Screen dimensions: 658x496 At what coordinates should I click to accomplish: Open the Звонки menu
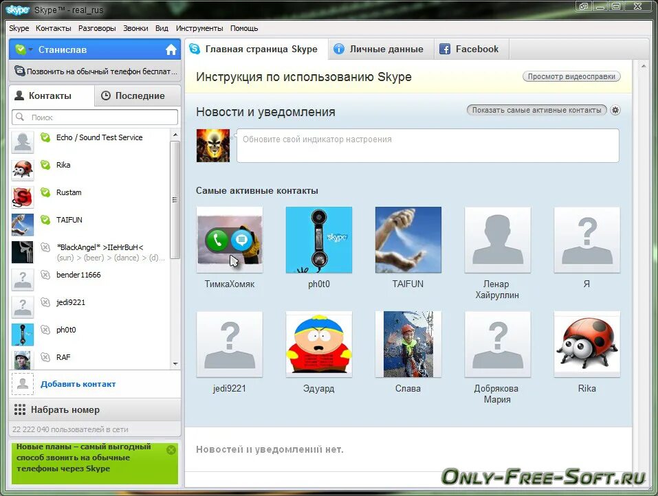coord(135,28)
